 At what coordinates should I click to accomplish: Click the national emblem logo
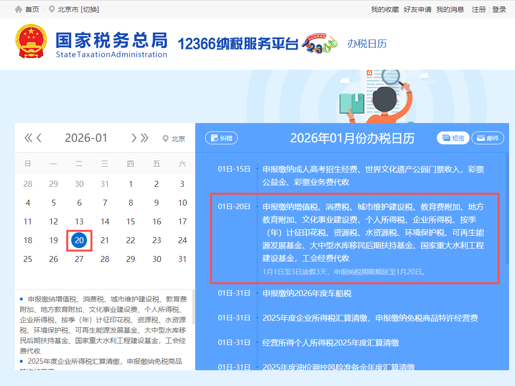(x=32, y=43)
